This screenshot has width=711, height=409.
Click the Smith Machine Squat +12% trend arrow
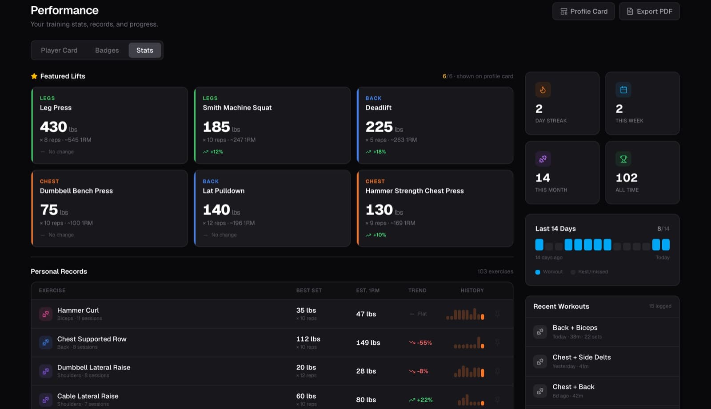click(206, 152)
